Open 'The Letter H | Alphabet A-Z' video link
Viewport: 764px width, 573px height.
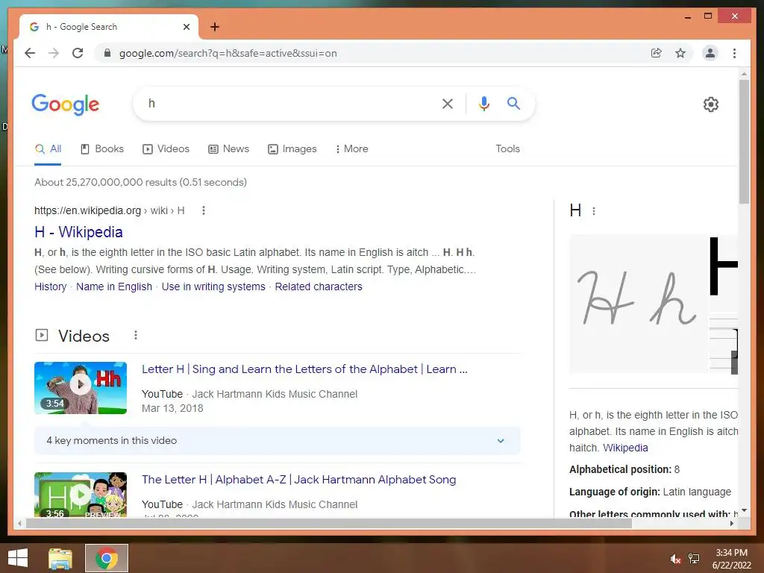click(298, 480)
